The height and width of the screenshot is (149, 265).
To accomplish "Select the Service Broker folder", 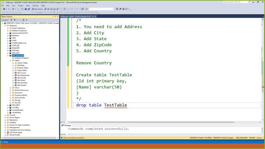I will [x=20, y=98].
